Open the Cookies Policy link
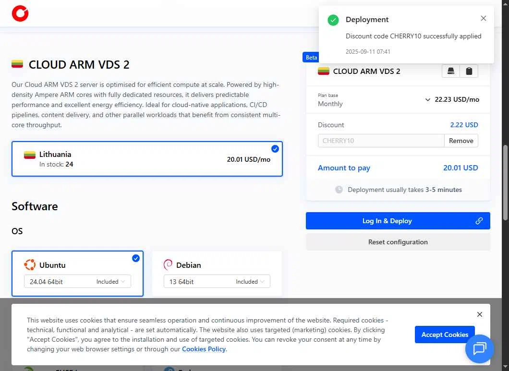Viewport: 509px width, 371px height. point(204,349)
